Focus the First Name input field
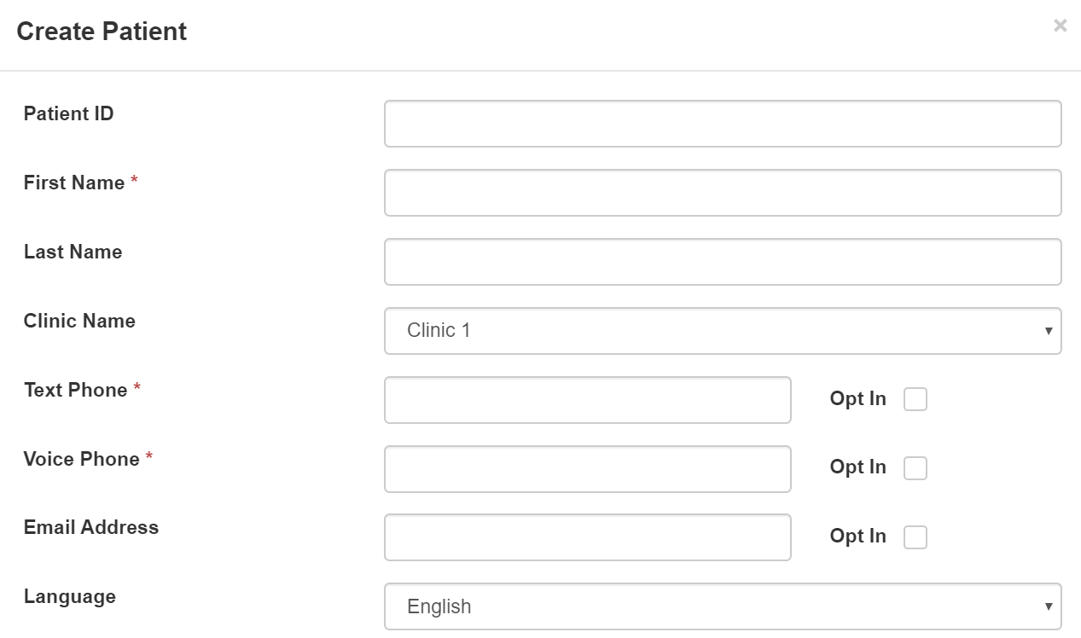 [x=722, y=193]
